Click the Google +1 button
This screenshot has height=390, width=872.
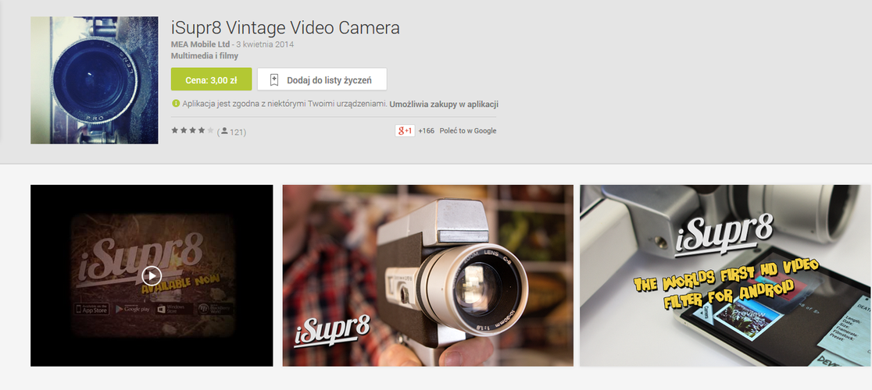click(404, 131)
